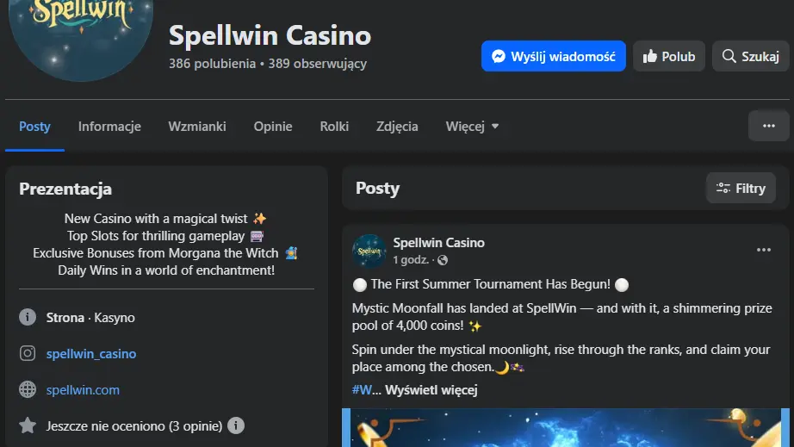Open the Opinie tab
The height and width of the screenshot is (447, 794).
[273, 126]
